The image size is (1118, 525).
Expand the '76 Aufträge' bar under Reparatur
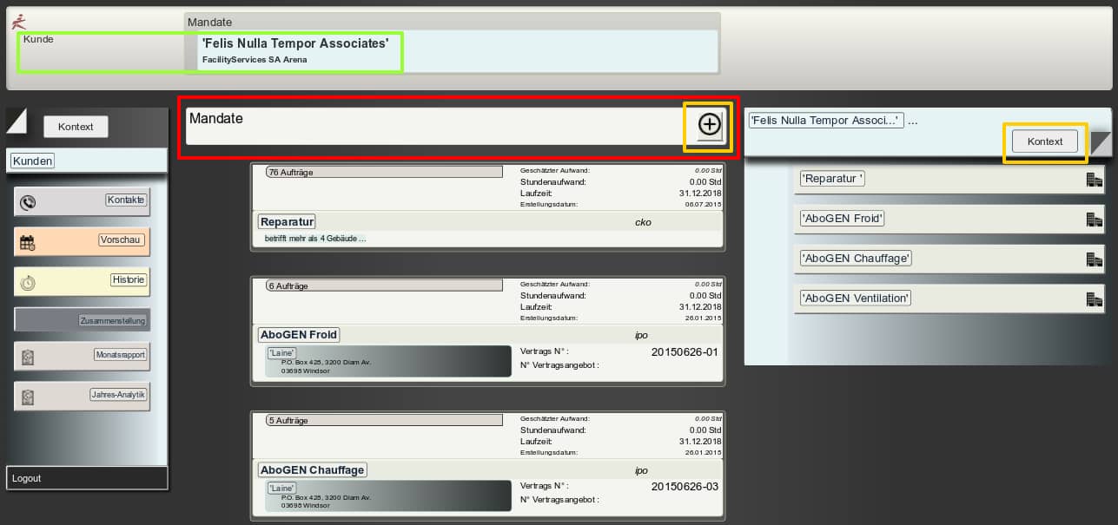(384, 172)
